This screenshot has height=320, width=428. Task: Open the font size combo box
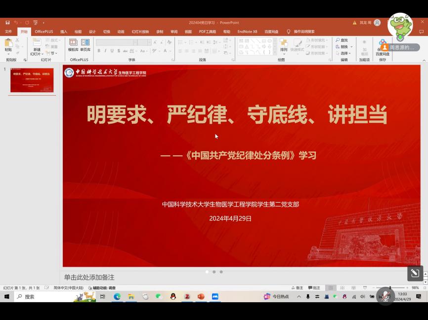pyautogui.click(x=144, y=42)
